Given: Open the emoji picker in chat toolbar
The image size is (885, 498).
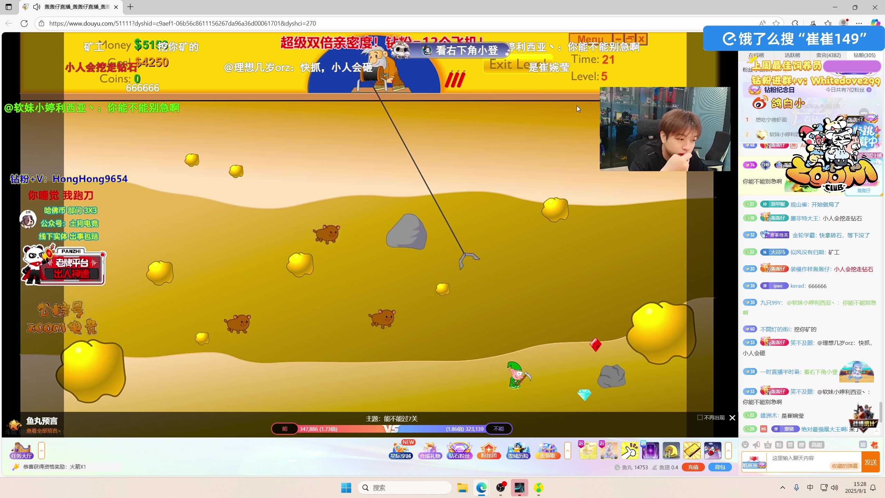Looking at the screenshot, I should [745, 445].
